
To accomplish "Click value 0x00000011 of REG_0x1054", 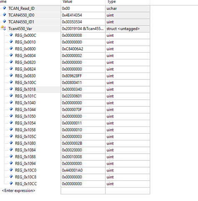I will coord(72,123).
